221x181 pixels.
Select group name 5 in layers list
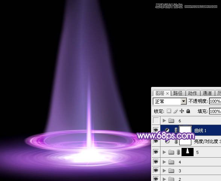pos(197,152)
